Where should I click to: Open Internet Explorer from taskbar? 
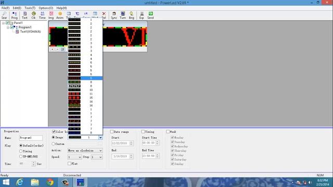(x=20, y=182)
